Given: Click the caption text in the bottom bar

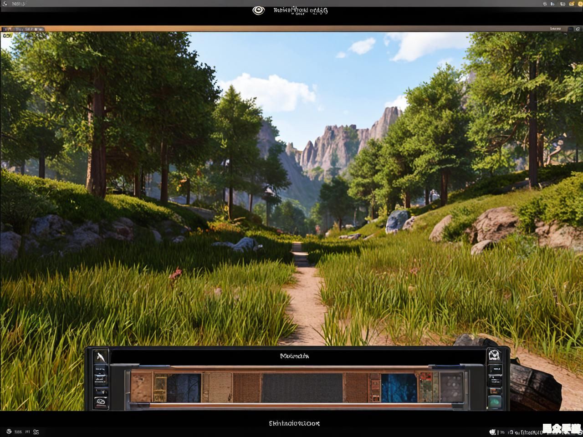Looking at the screenshot, I should pos(294,423).
